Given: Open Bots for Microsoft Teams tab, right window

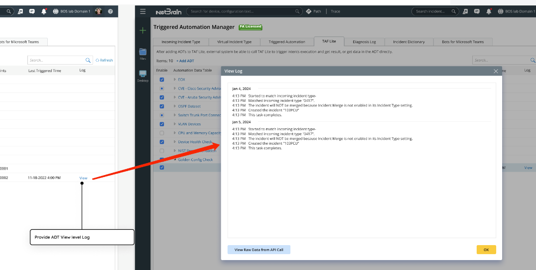Looking at the screenshot, I should (x=463, y=42).
